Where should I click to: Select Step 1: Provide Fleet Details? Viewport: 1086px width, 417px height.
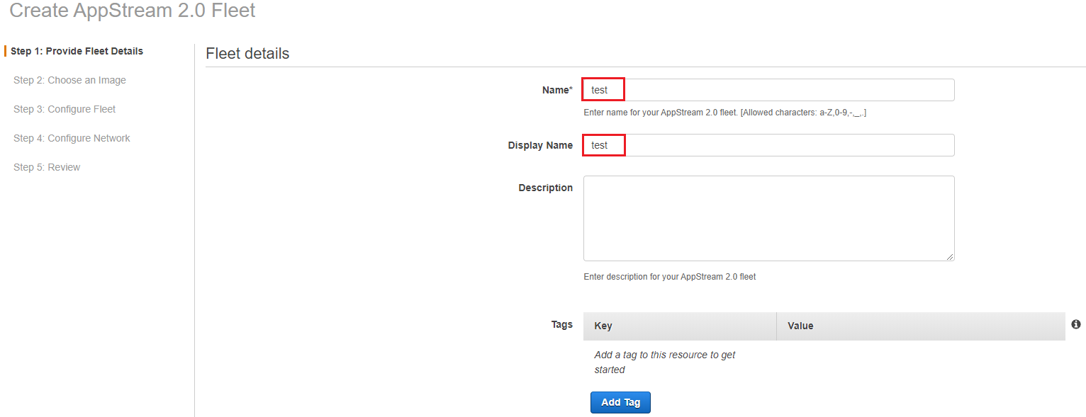coord(77,51)
